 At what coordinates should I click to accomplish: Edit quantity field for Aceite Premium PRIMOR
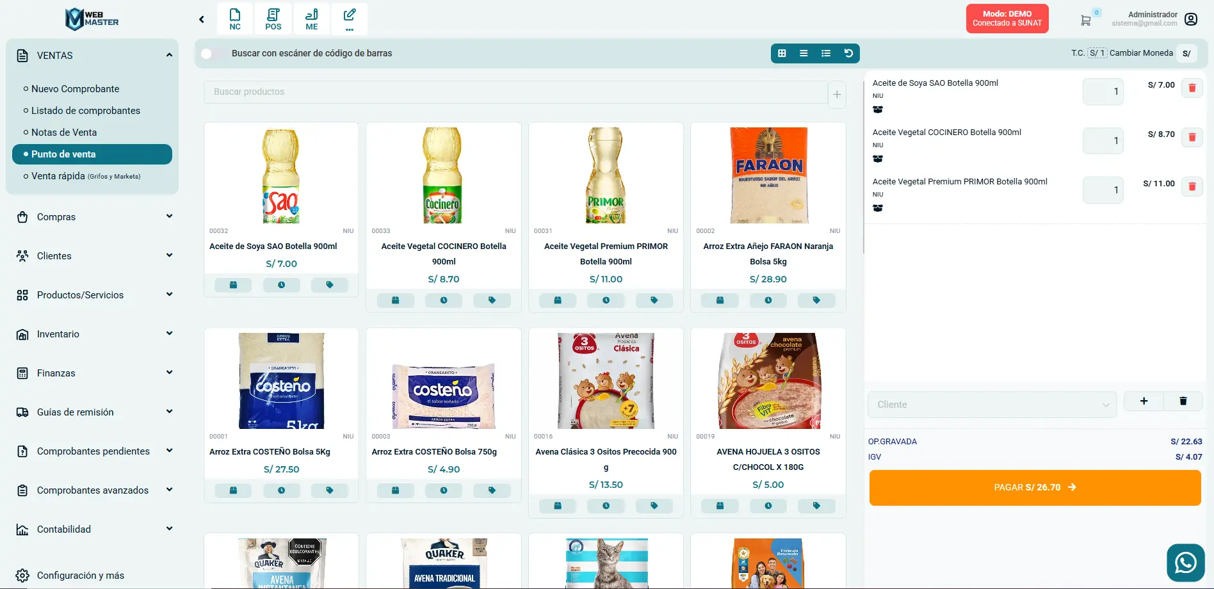pos(1103,190)
